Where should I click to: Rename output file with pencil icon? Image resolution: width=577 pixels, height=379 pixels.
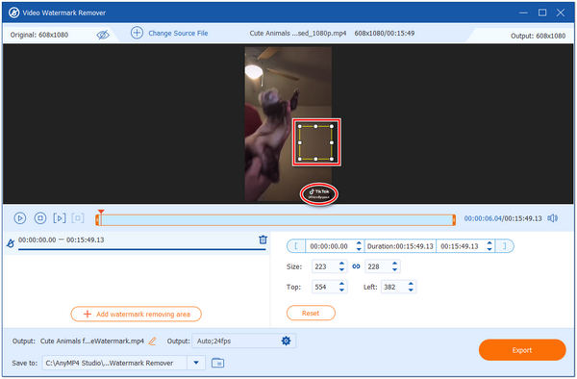click(152, 341)
